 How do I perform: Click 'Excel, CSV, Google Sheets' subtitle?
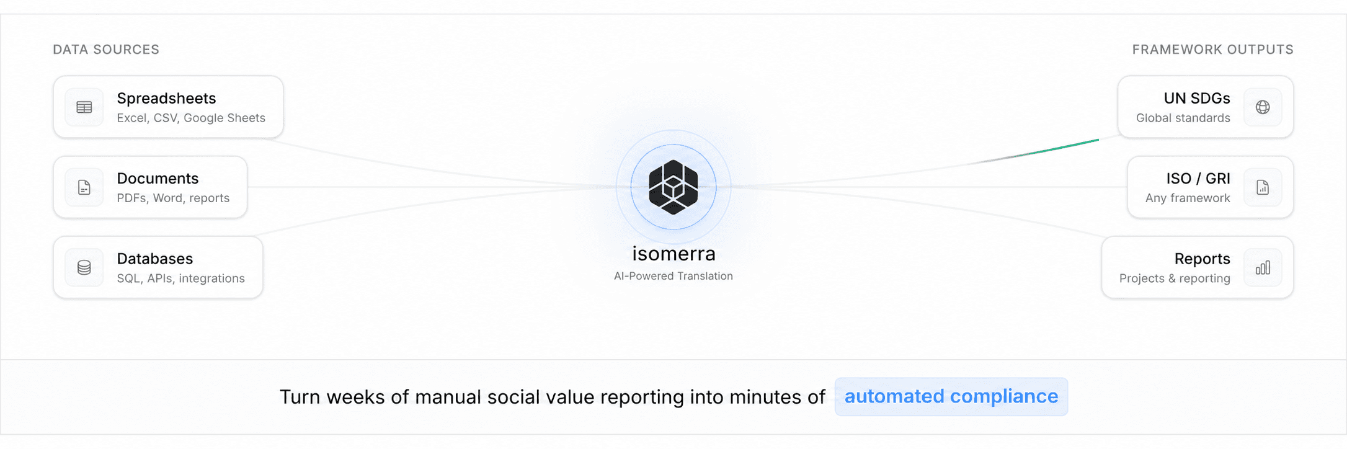191,118
